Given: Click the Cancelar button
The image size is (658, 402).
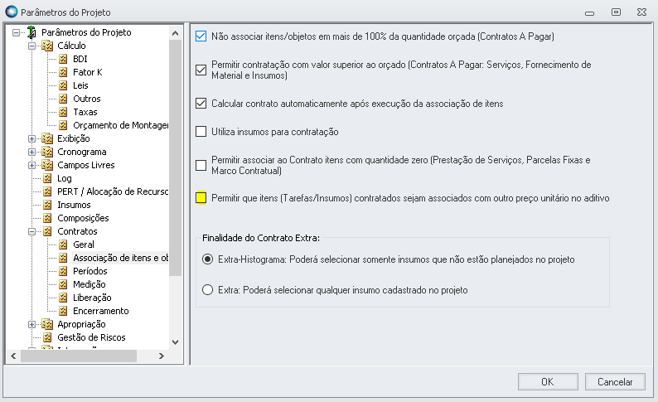Looking at the screenshot, I should (615, 381).
